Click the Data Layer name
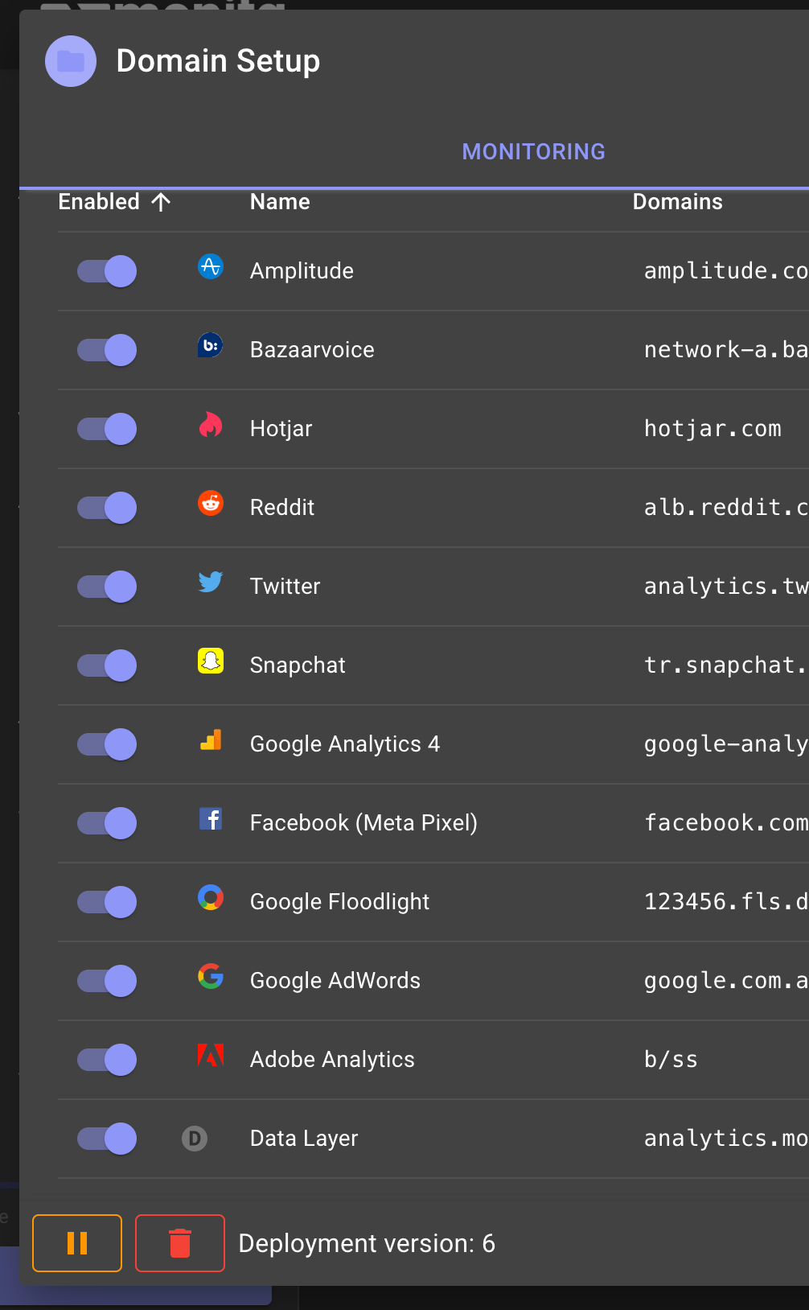 tap(304, 1139)
